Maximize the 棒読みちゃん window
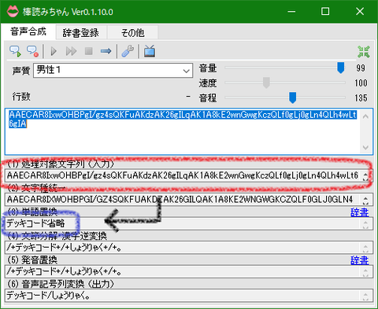This screenshot has width=378, height=309. 325,12
